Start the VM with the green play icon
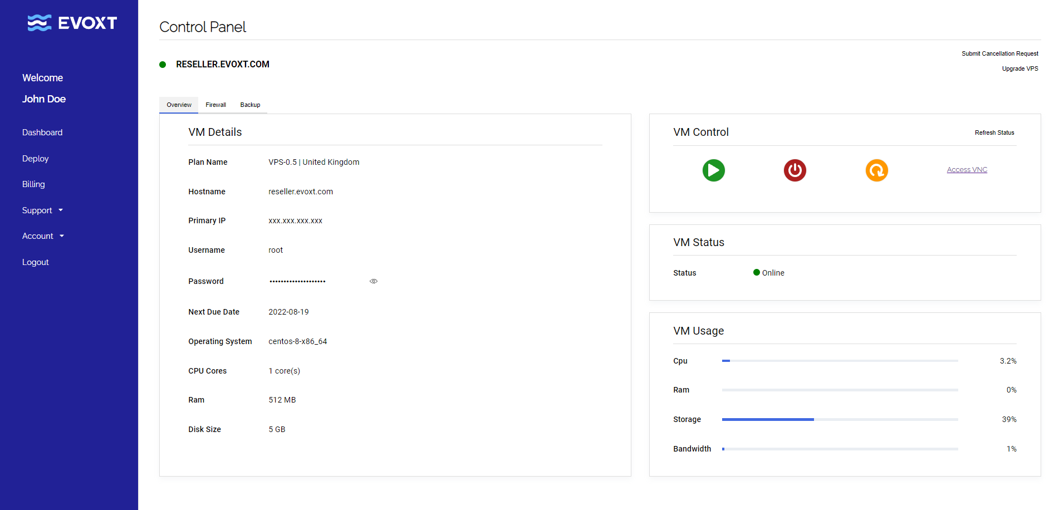This screenshot has width=1064, height=510. tap(713, 170)
